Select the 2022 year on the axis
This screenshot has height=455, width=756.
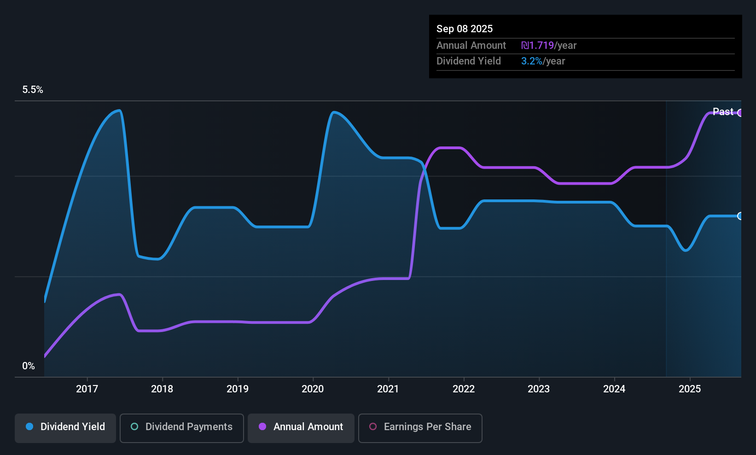click(x=464, y=389)
